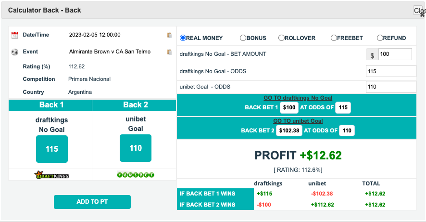
Task: Click the ADD TO PT button
Action: pyautogui.click(x=92, y=202)
